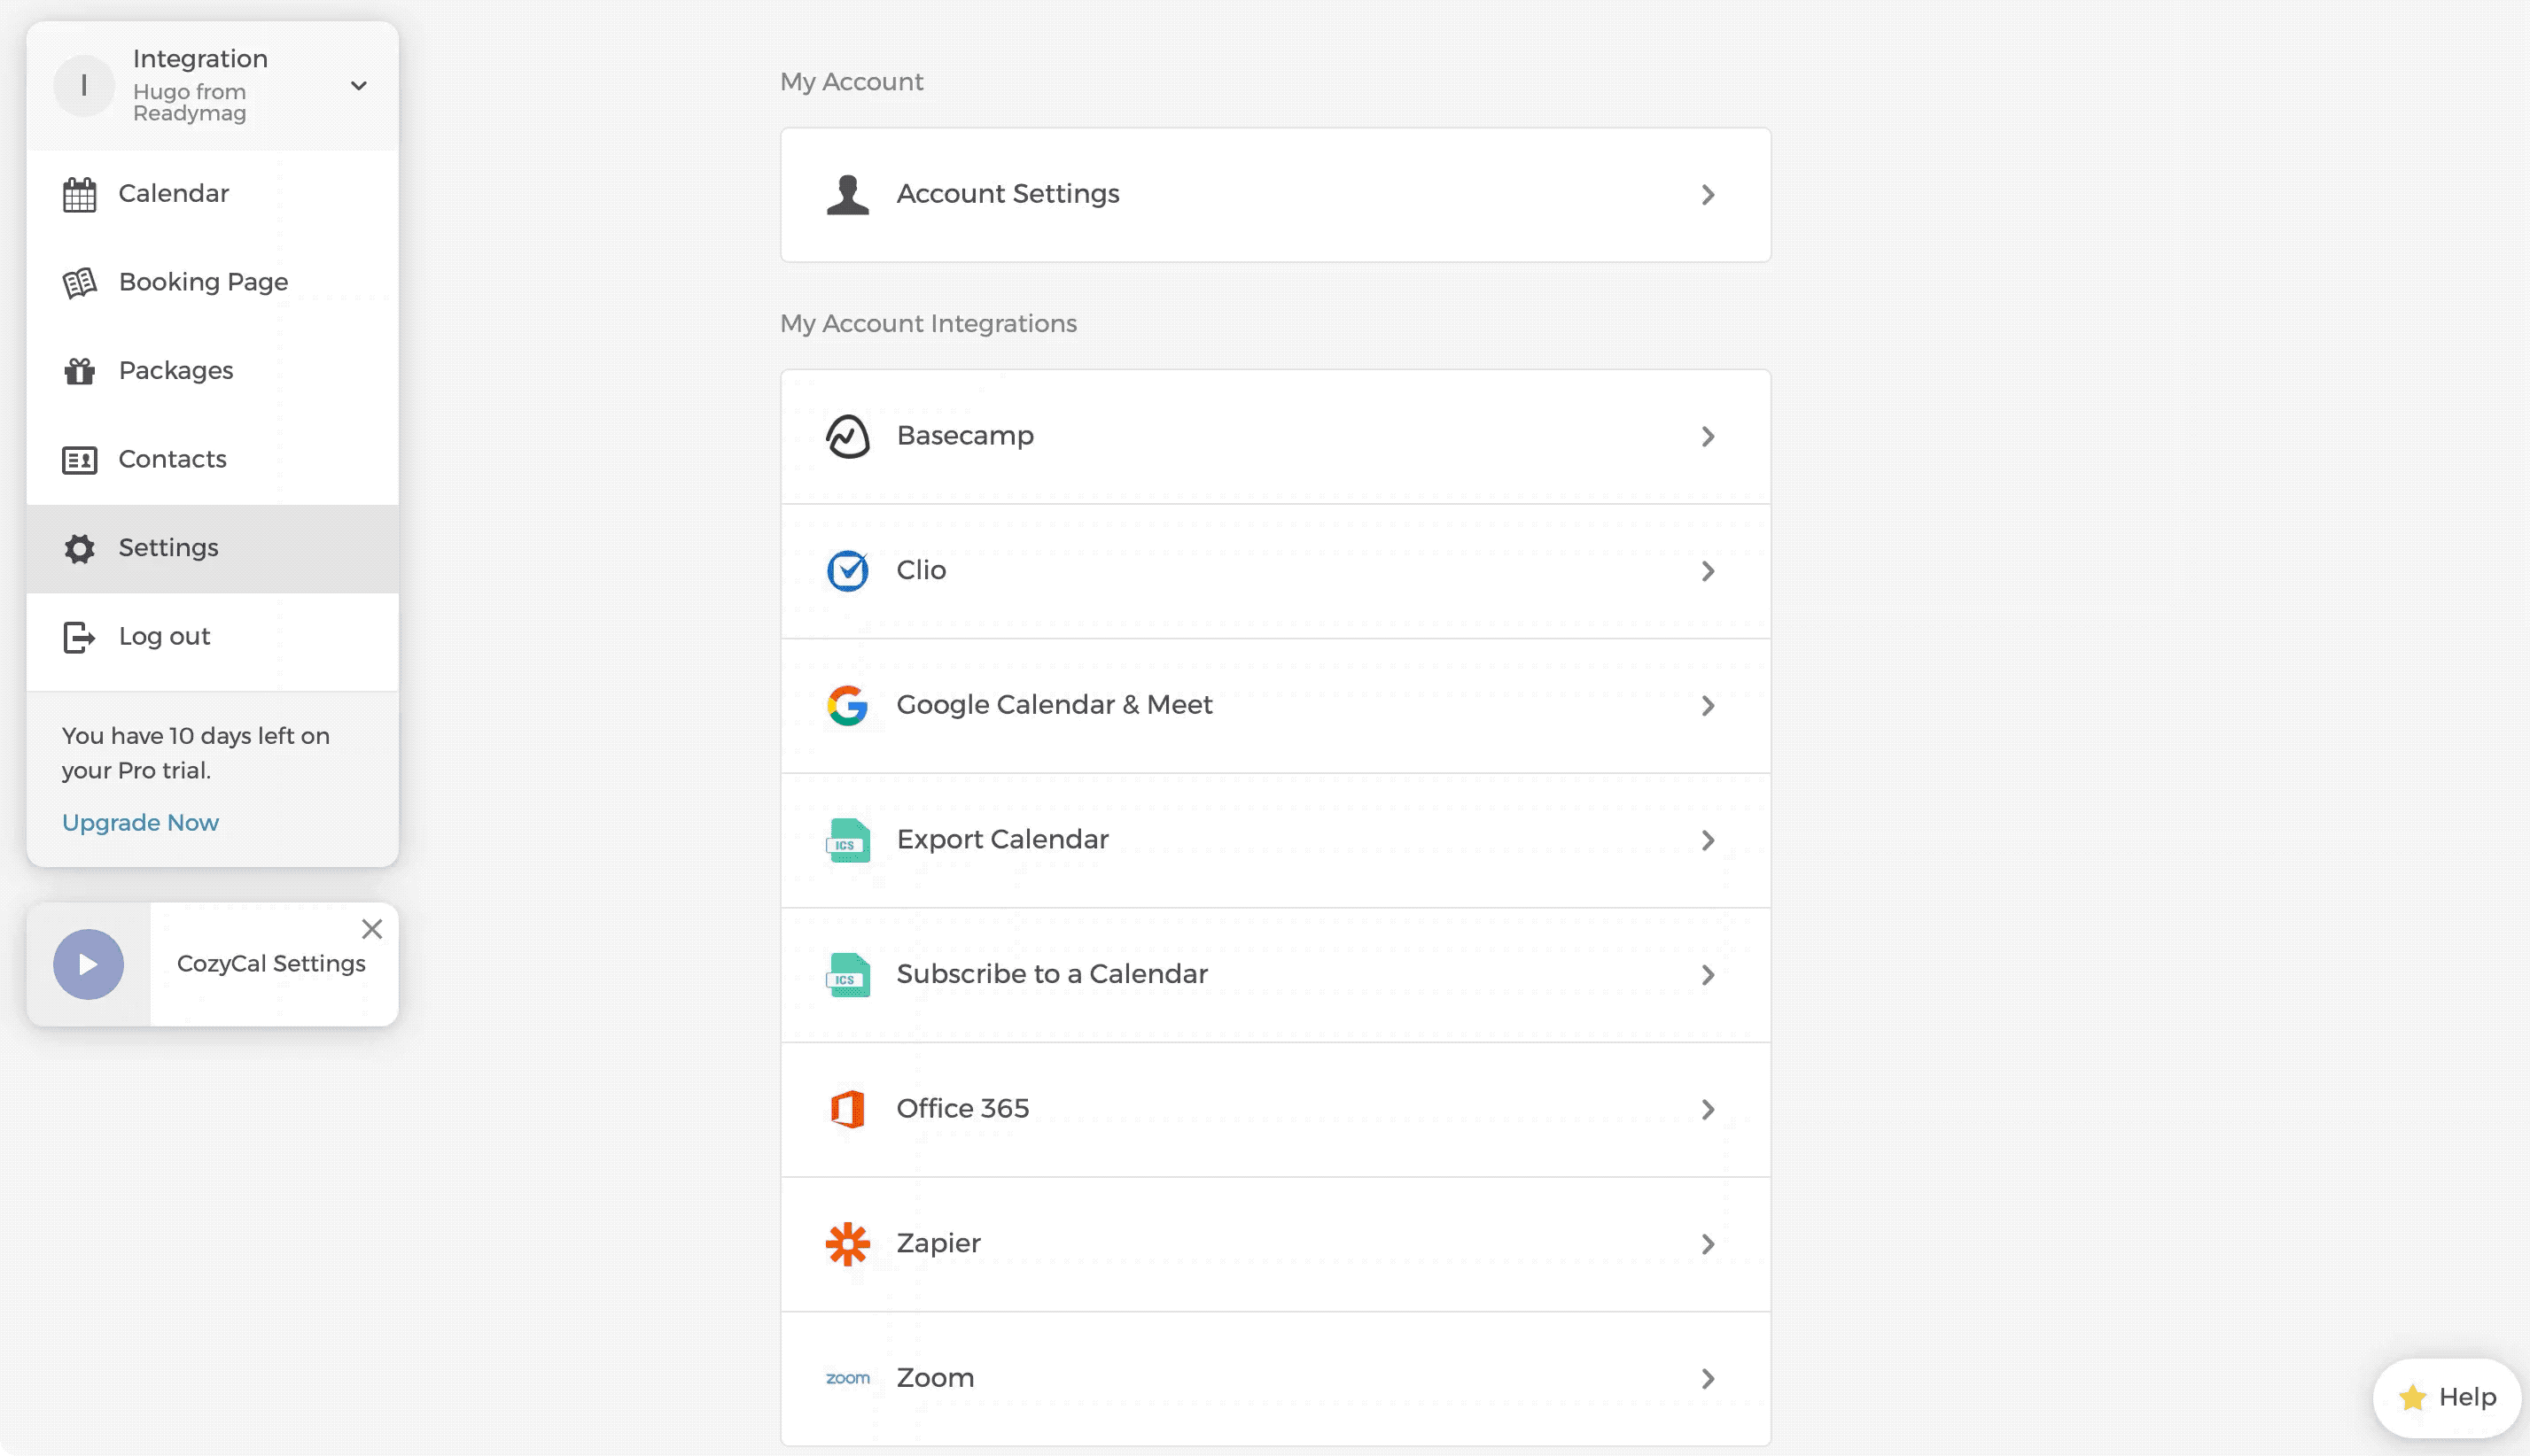Expand Clio row chevron
2530x1456 pixels.
[1708, 571]
